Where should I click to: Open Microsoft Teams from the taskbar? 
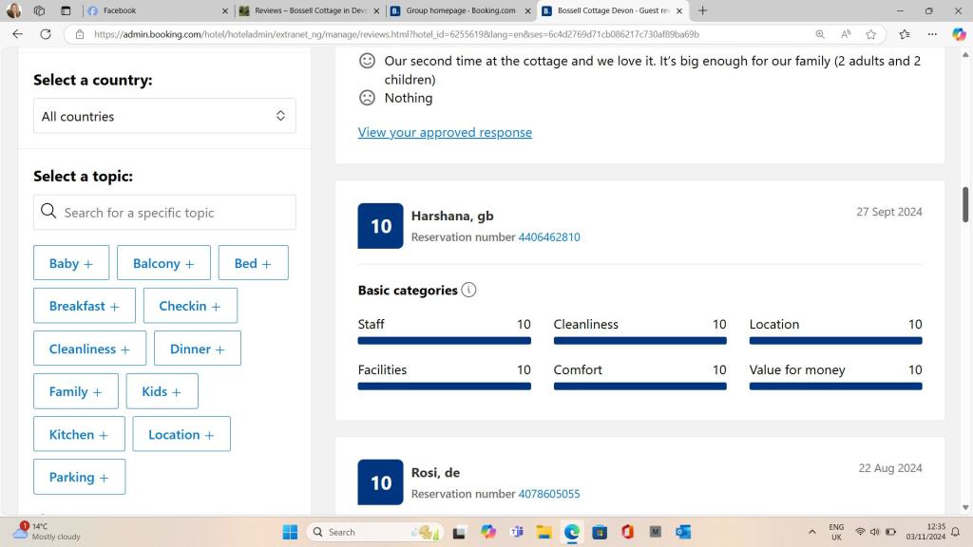[x=516, y=532]
